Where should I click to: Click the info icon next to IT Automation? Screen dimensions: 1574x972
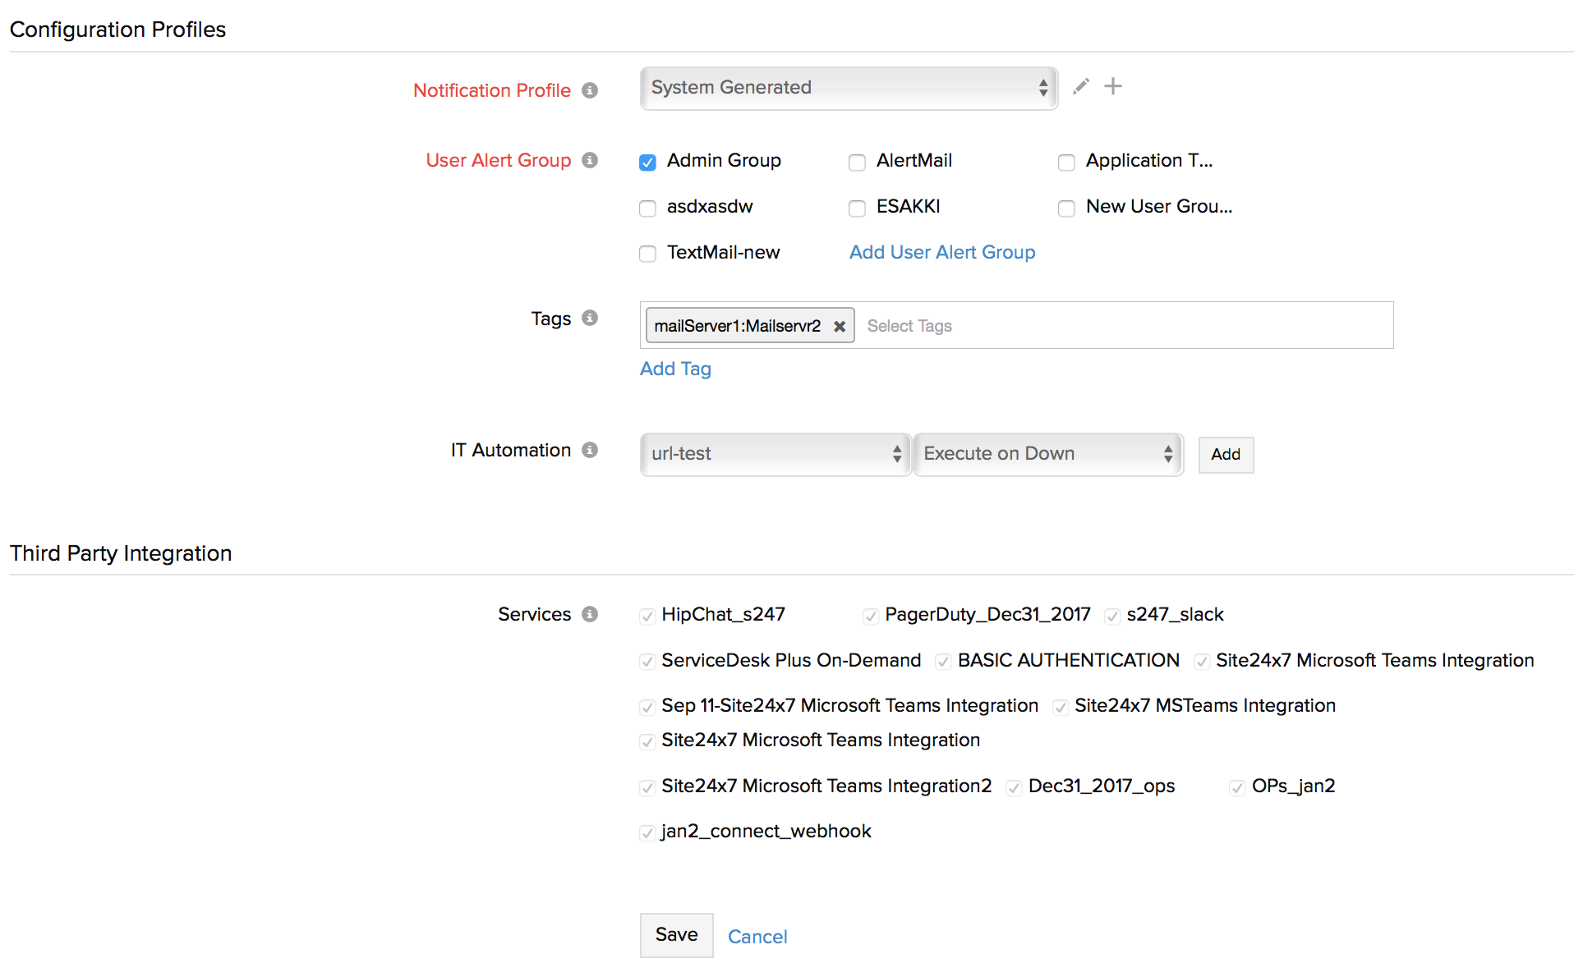click(x=589, y=450)
